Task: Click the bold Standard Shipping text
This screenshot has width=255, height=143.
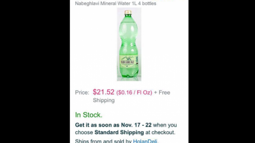Action: pos(119,132)
